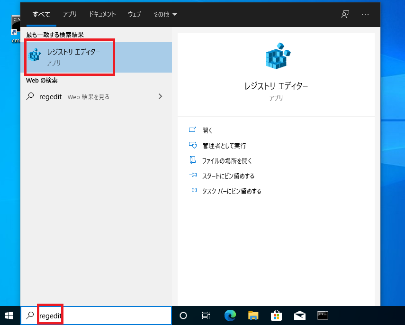Switch to the すべて tab
Screen dimensions: 405x325
tap(41, 14)
